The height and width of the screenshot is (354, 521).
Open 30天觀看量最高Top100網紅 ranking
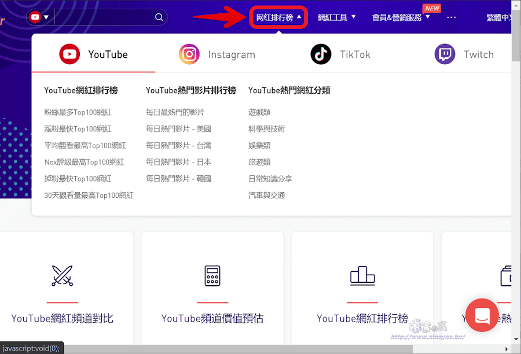(89, 196)
